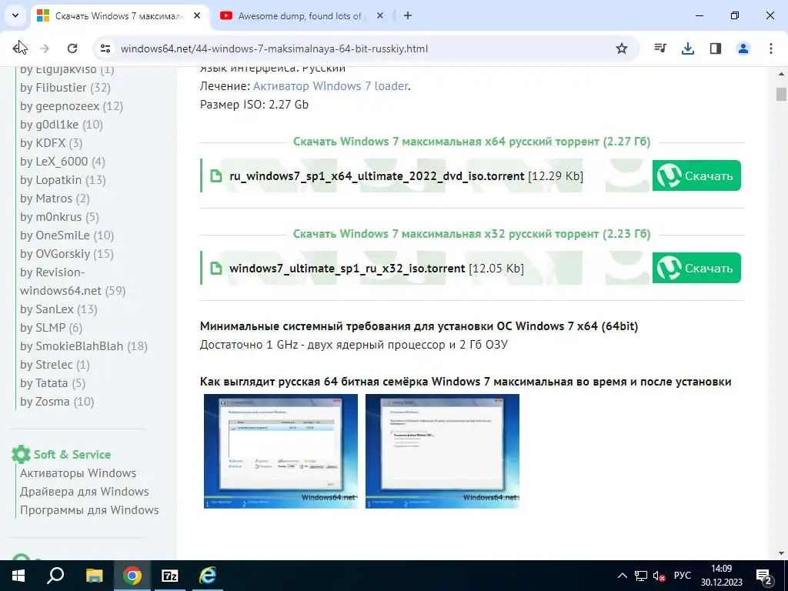
Task: Bookmark this page with the star icon
Action: coord(622,48)
